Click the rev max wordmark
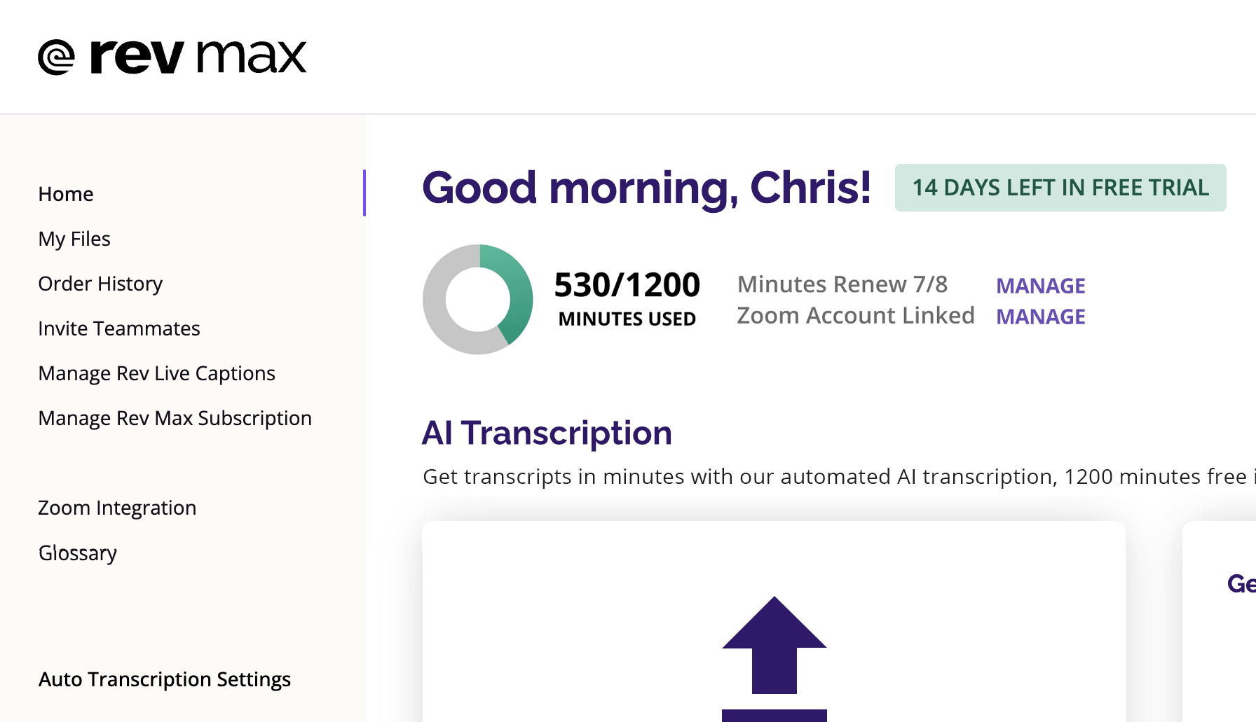The height and width of the screenshot is (722, 1256). tap(198, 57)
